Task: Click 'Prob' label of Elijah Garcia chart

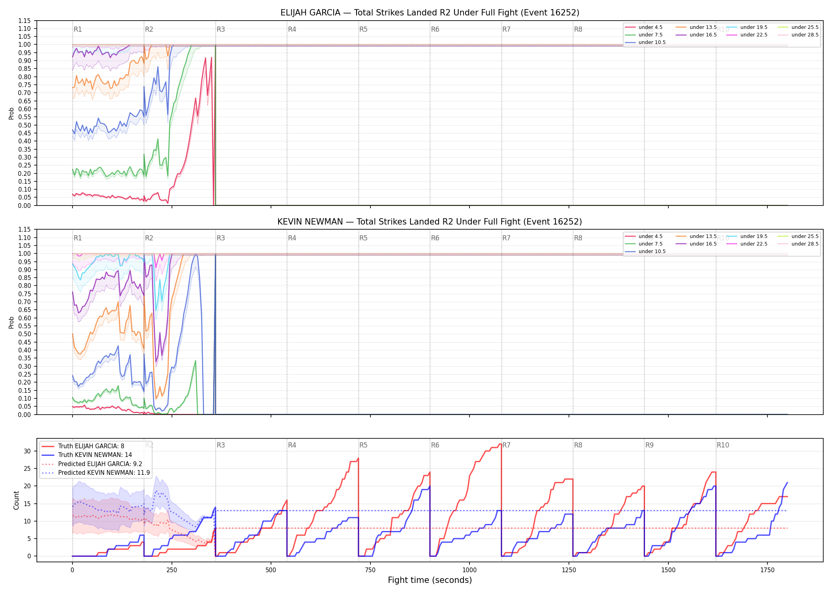Action: [11, 114]
